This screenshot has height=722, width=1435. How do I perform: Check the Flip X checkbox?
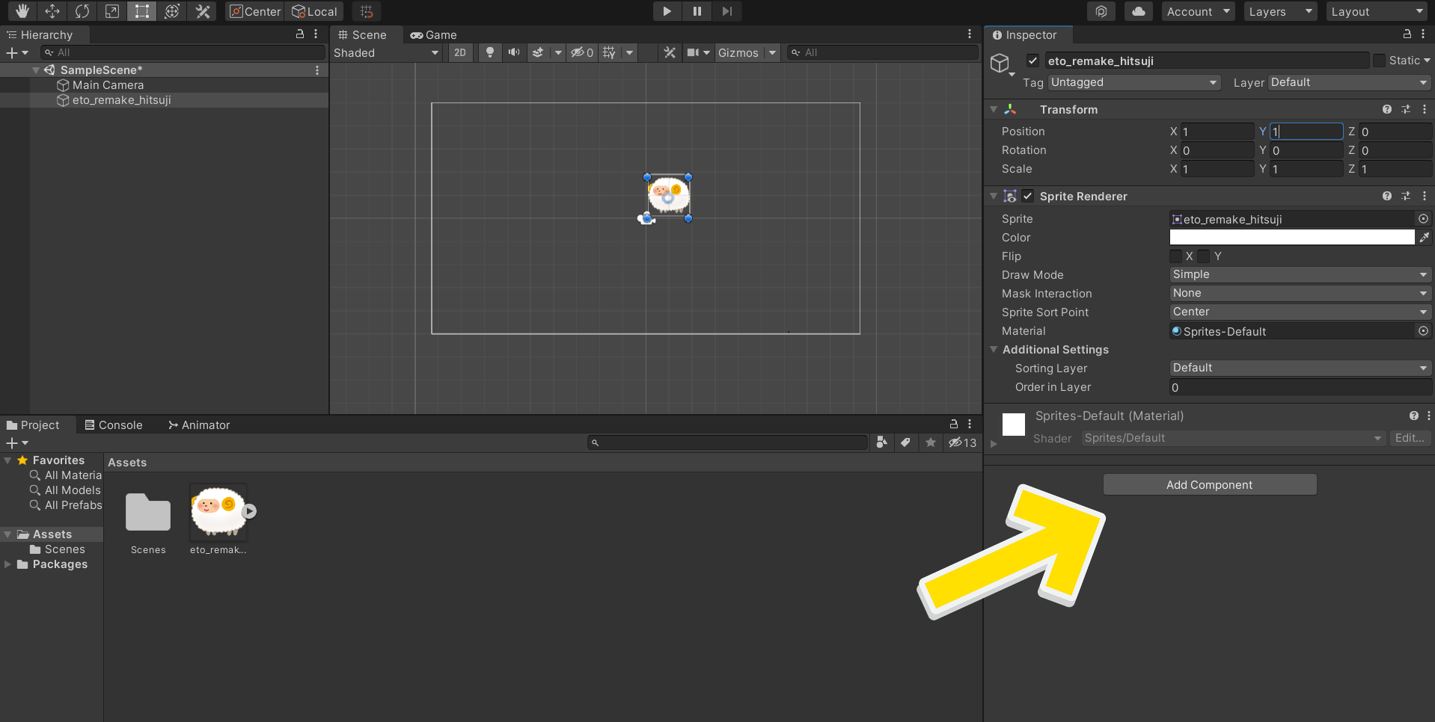point(1176,256)
